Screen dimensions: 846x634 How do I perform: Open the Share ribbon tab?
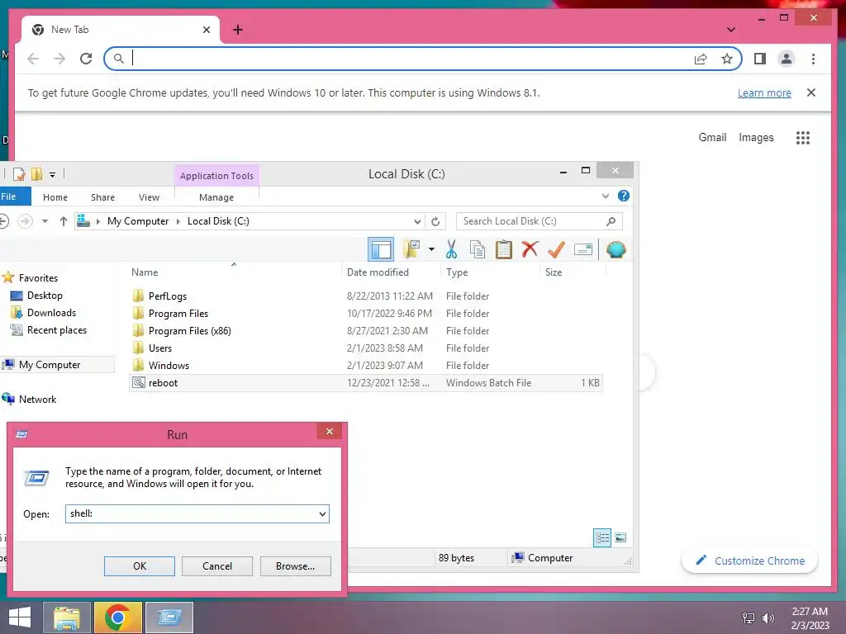pos(102,197)
